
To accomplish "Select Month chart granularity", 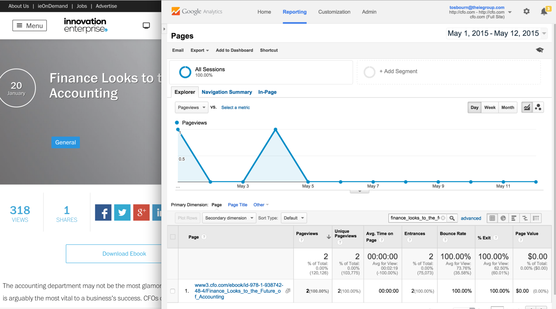I will (x=508, y=107).
